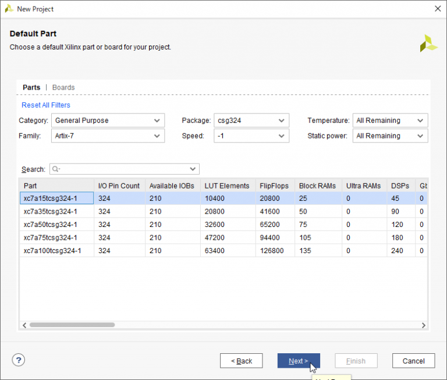
Task: Expand the Family Artix-7 dropdown
Action: click(108, 136)
